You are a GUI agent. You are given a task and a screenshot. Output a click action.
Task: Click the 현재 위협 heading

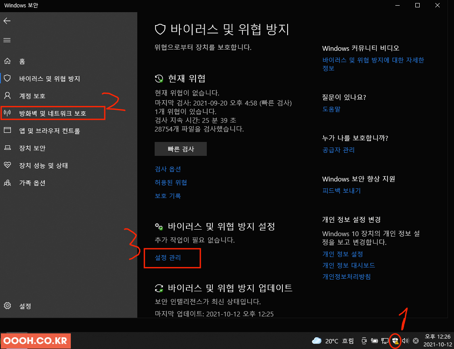click(x=187, y=79)
